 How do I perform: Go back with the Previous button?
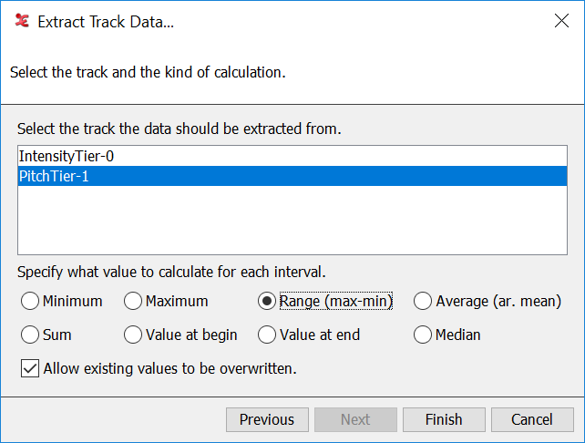tap(267, 419)
